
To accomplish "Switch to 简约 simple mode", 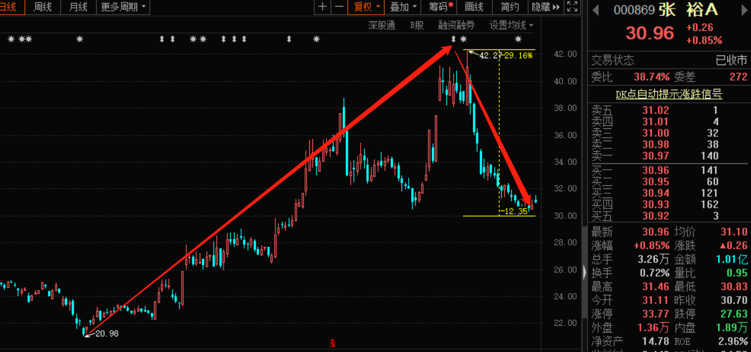I will coord(510,7).
